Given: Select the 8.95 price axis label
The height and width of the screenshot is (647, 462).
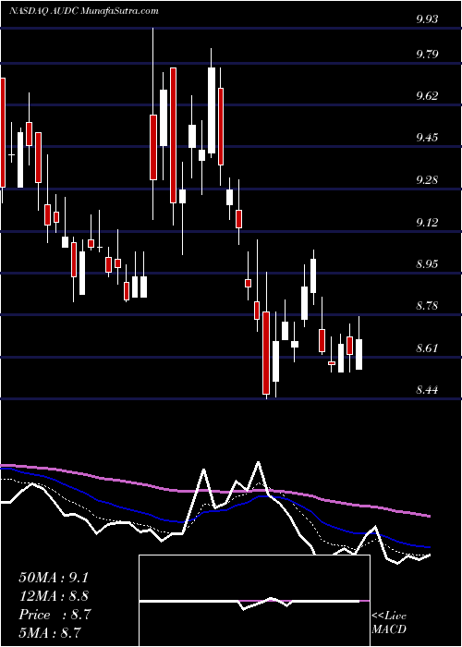Looking at the screenshot, I should pyautogui.click(x=427, y=263).
